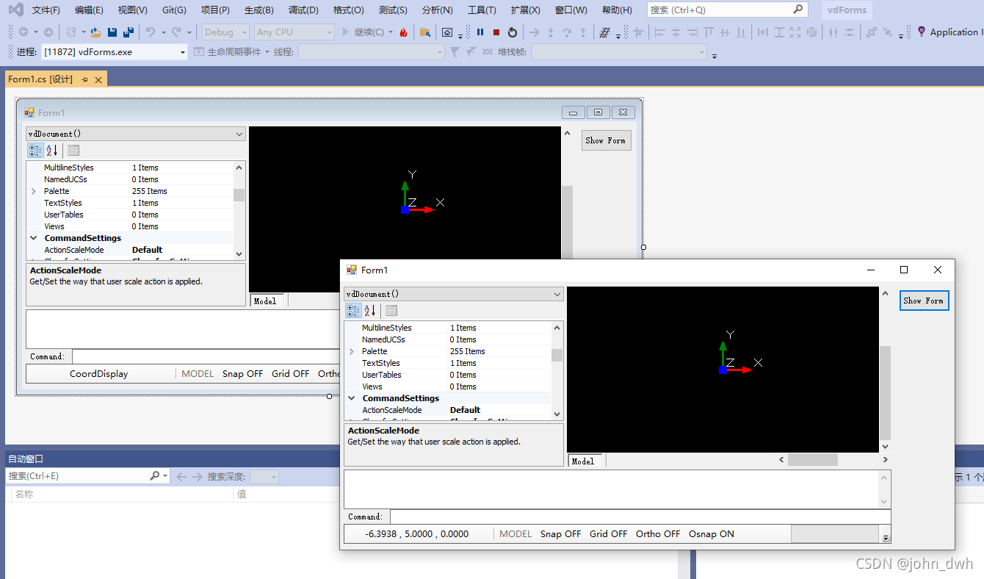Click the Restart debugging icon
The height and width of the screenshot is (579, 984).
click(x=512, y=32)
